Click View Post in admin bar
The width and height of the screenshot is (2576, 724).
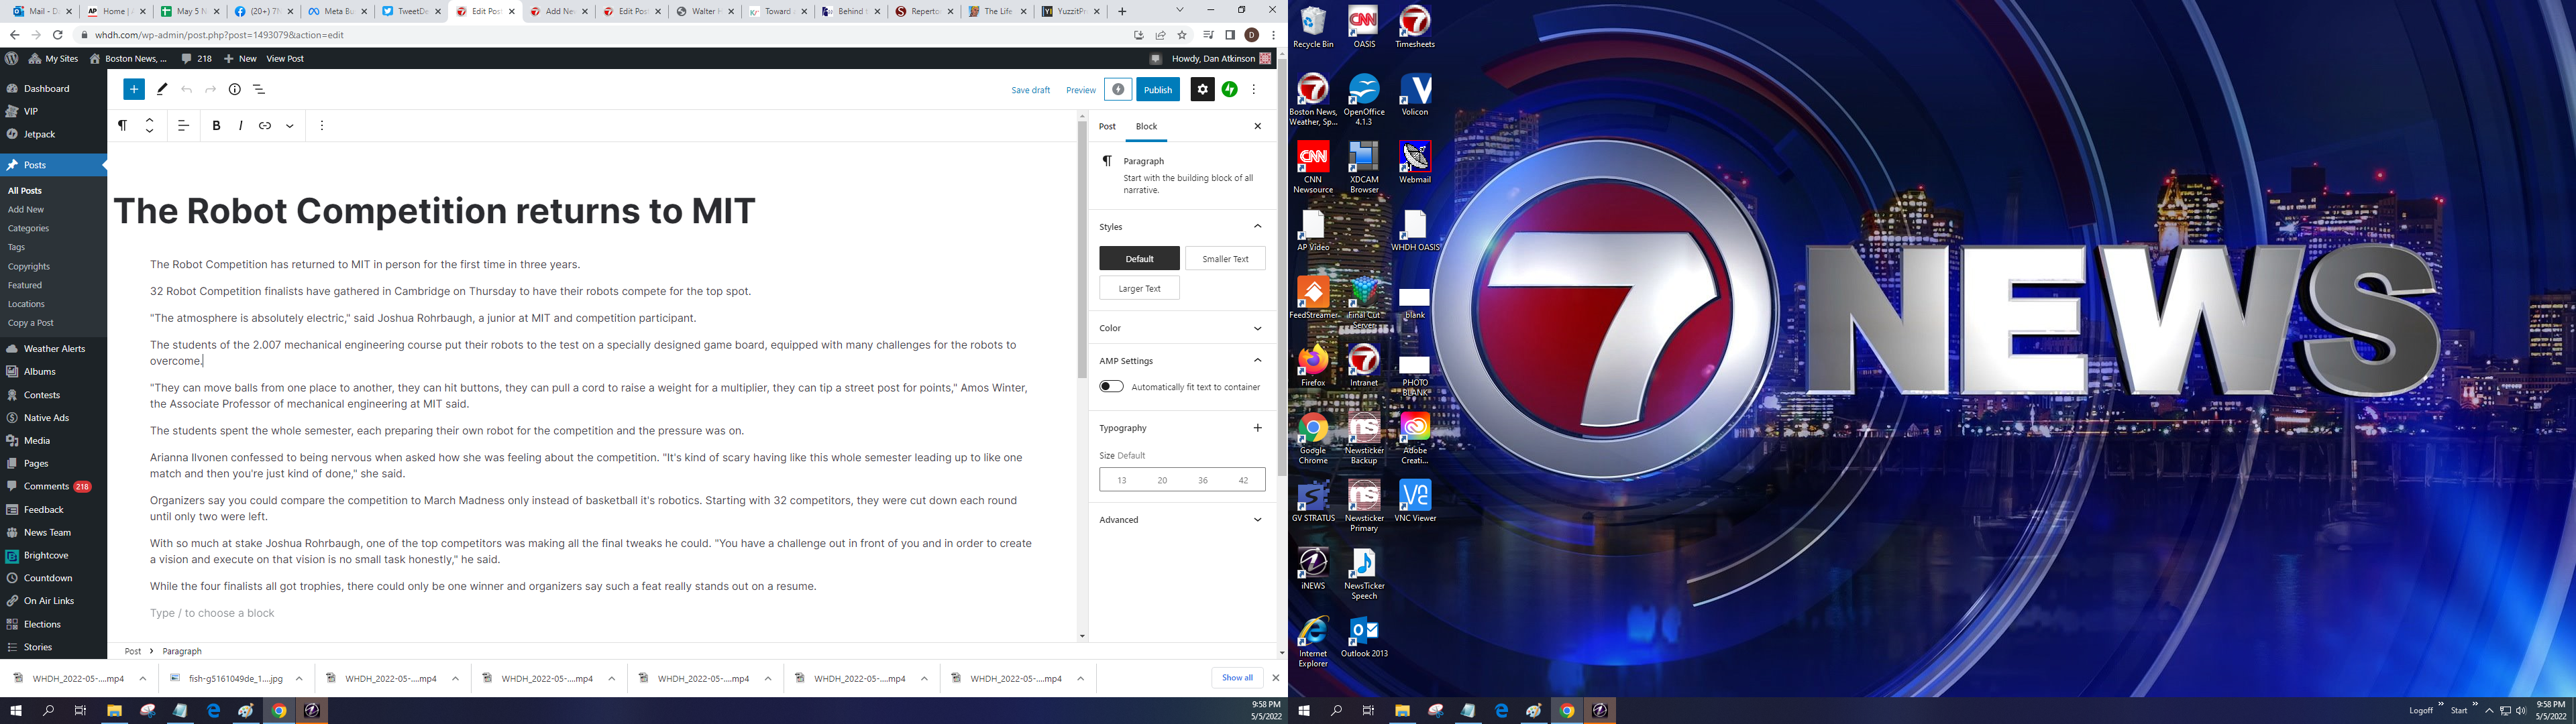pyautogui.click(x=285, y=59)
